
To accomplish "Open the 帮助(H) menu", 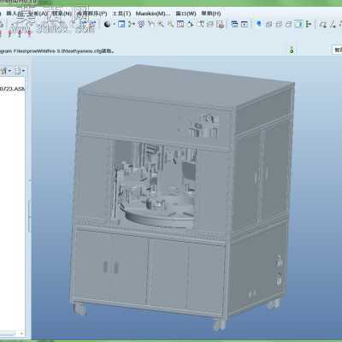I will 211,14.
